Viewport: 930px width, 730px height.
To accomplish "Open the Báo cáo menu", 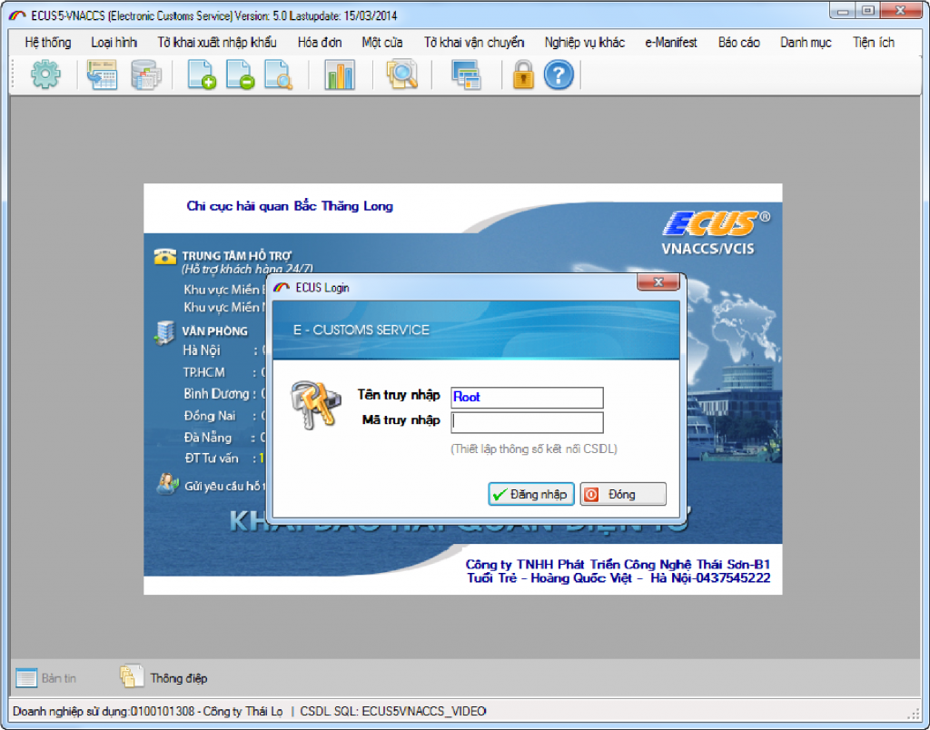I will click(738, 43).
